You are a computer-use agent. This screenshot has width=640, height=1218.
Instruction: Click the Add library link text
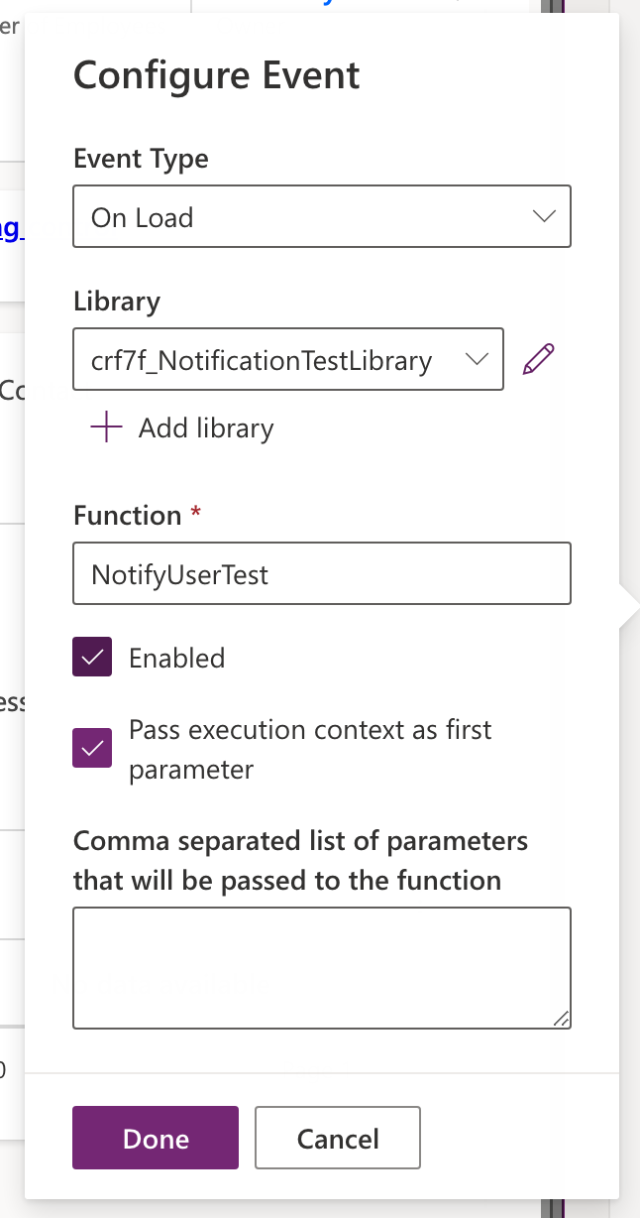(206, 427)
